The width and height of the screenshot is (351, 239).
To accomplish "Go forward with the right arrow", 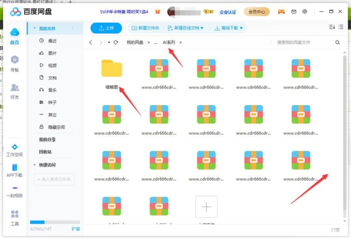I will coord(101,42).
